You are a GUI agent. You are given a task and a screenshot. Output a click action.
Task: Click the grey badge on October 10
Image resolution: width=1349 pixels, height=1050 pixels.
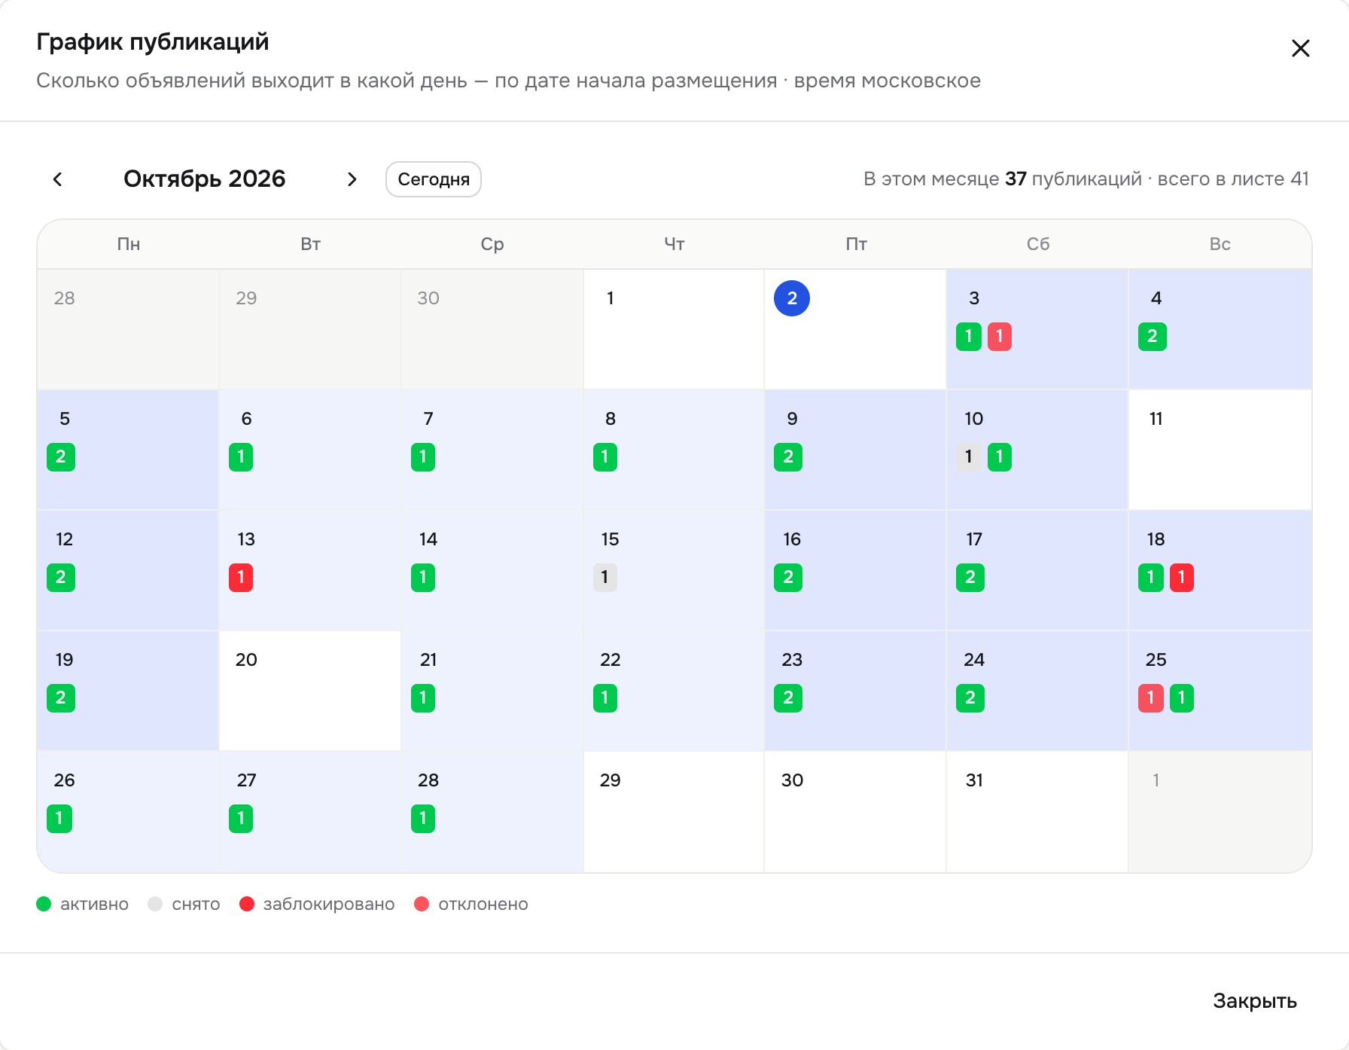969,457
